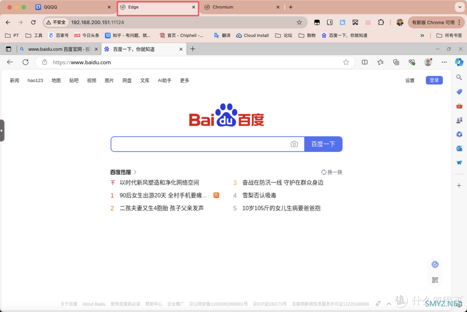Open Chrome extensions puzzle icon

coord(381,23)
